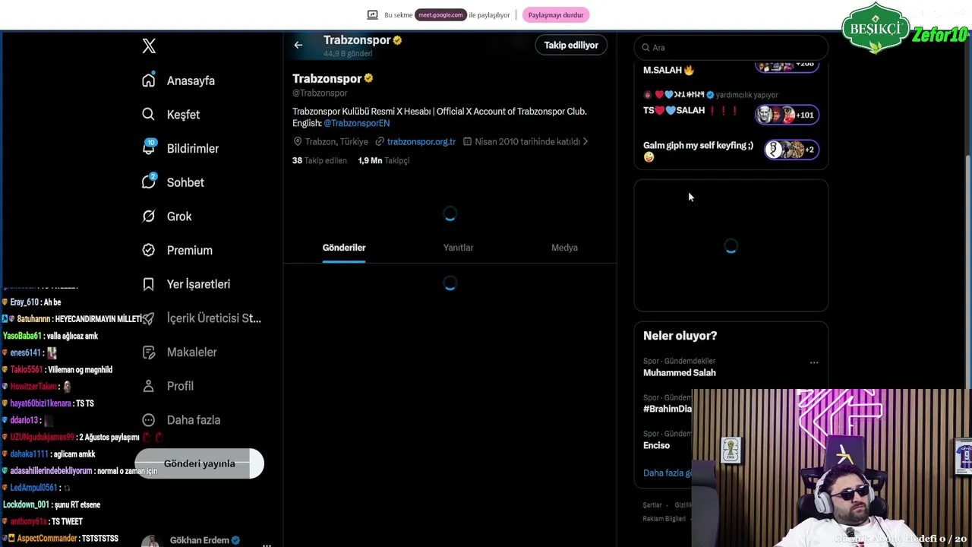
Task: Launch Grok from the sidebar icon
Action: pyautogui.click(x=149, y=217)
